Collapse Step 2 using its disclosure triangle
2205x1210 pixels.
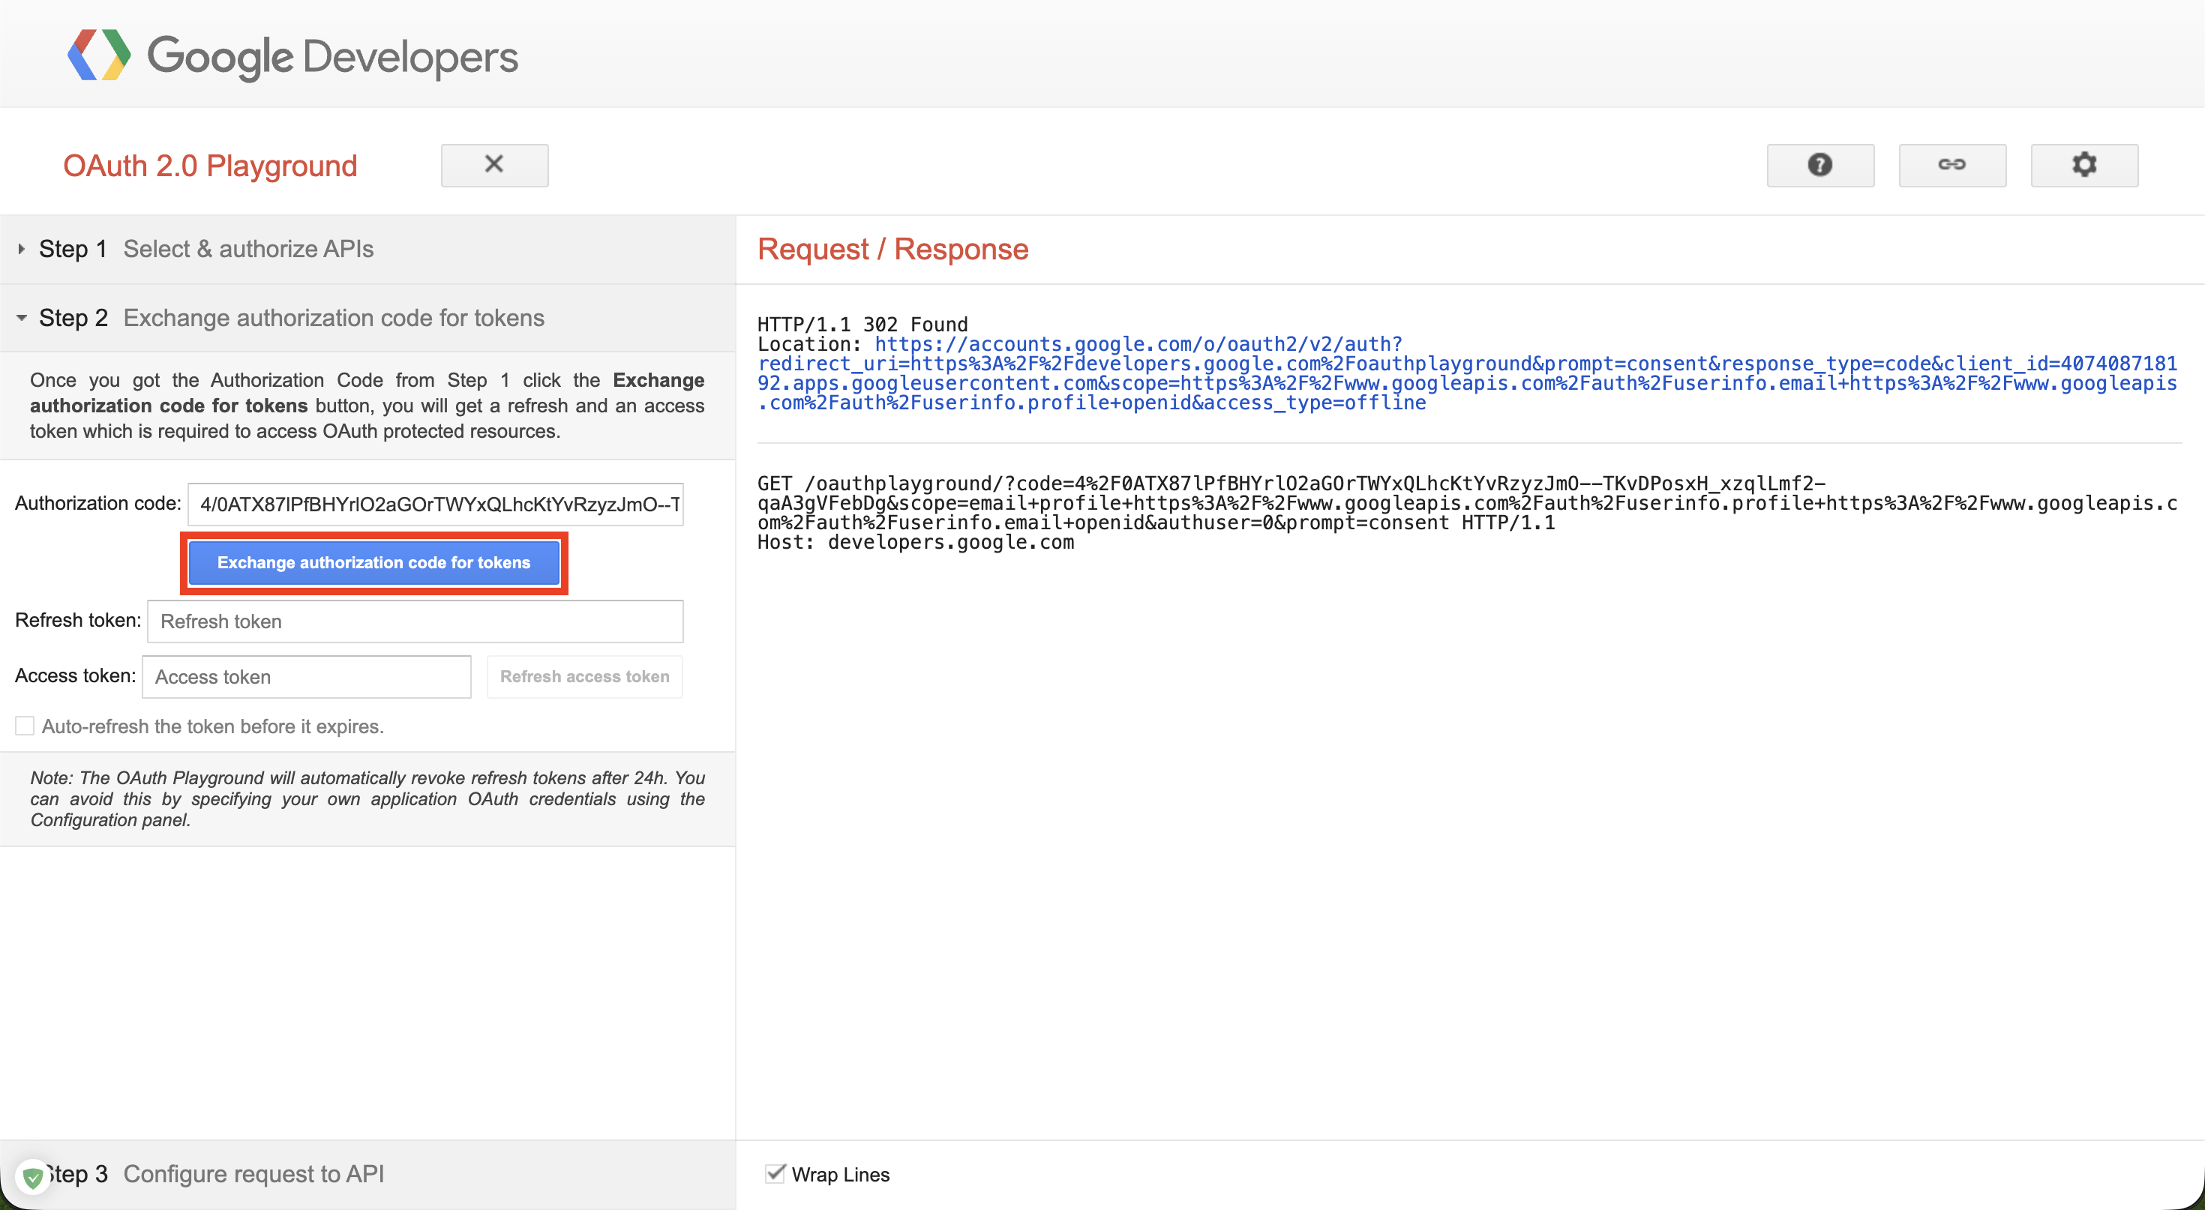pyautogui.click(x=22, y=317)
